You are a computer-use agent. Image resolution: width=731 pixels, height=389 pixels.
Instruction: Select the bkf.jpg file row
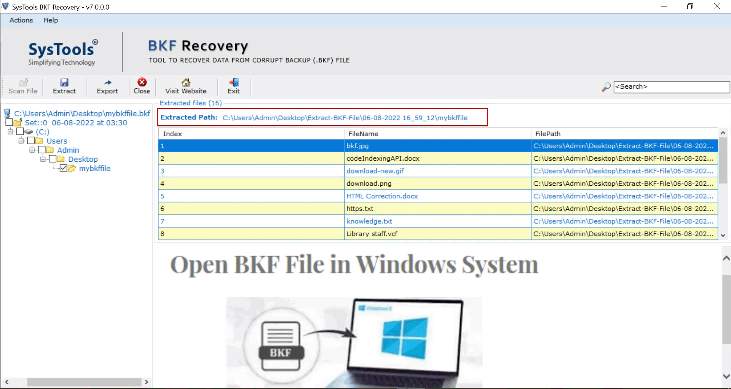tap(438, 146)
